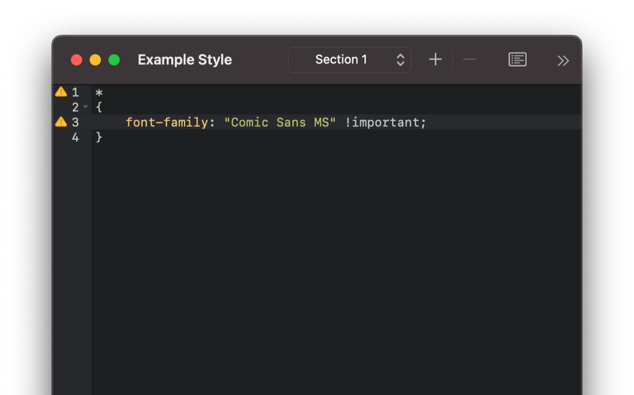
Task: Zoom the window with the green button
Action: click(x=114, y=60)
